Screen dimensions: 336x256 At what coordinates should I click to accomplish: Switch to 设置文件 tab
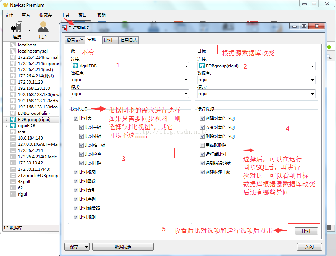(75, 40)
